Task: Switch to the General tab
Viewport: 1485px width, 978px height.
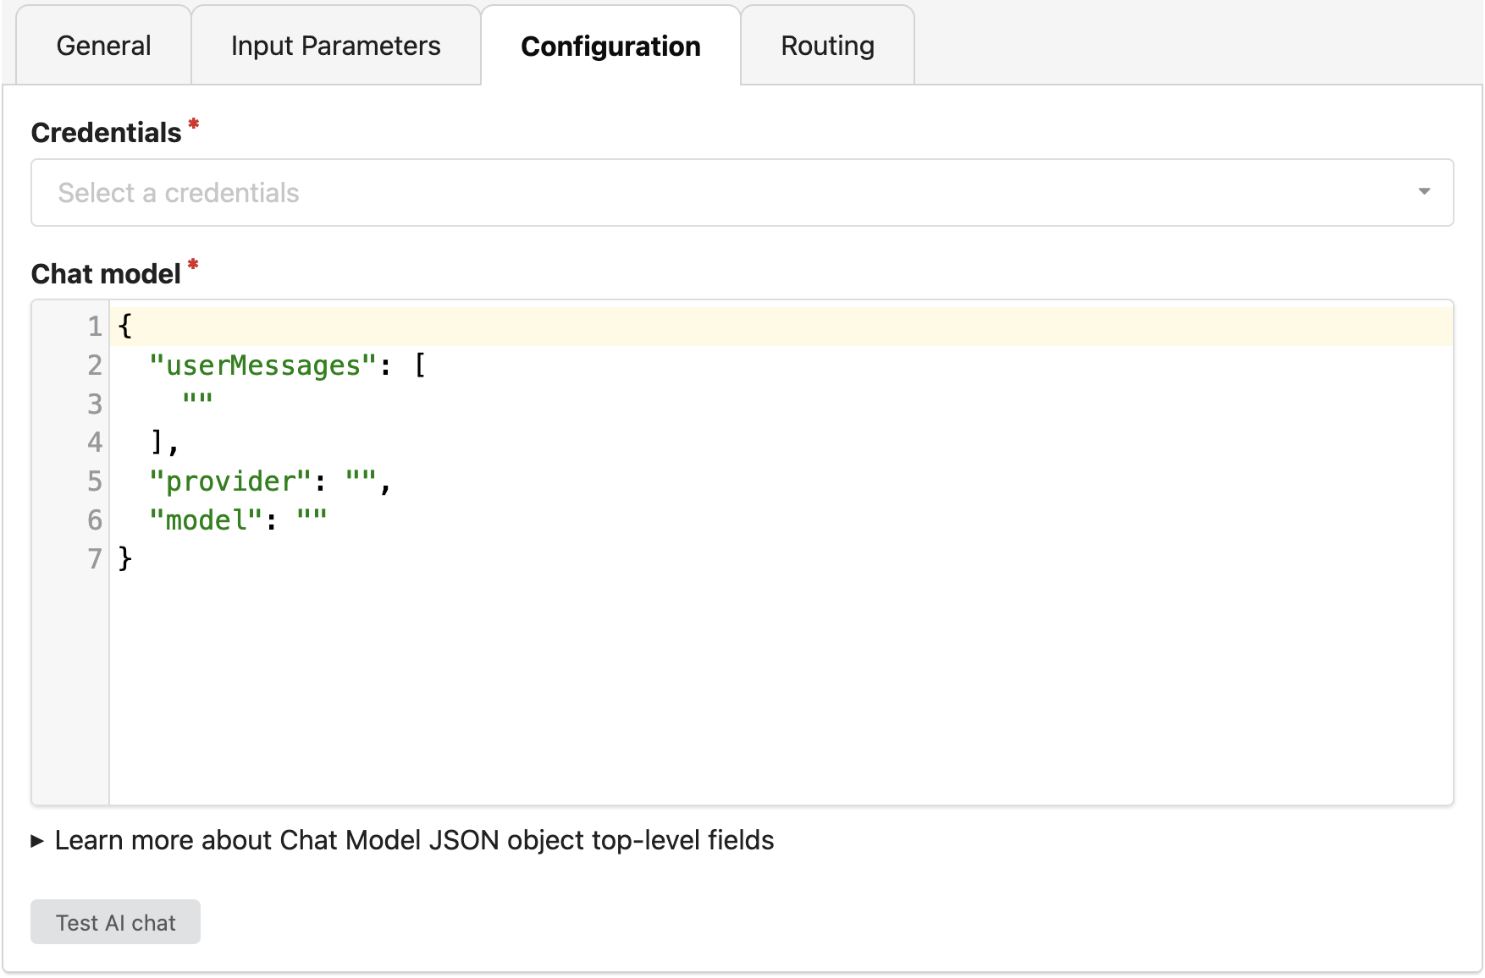Action: [103, 46]
